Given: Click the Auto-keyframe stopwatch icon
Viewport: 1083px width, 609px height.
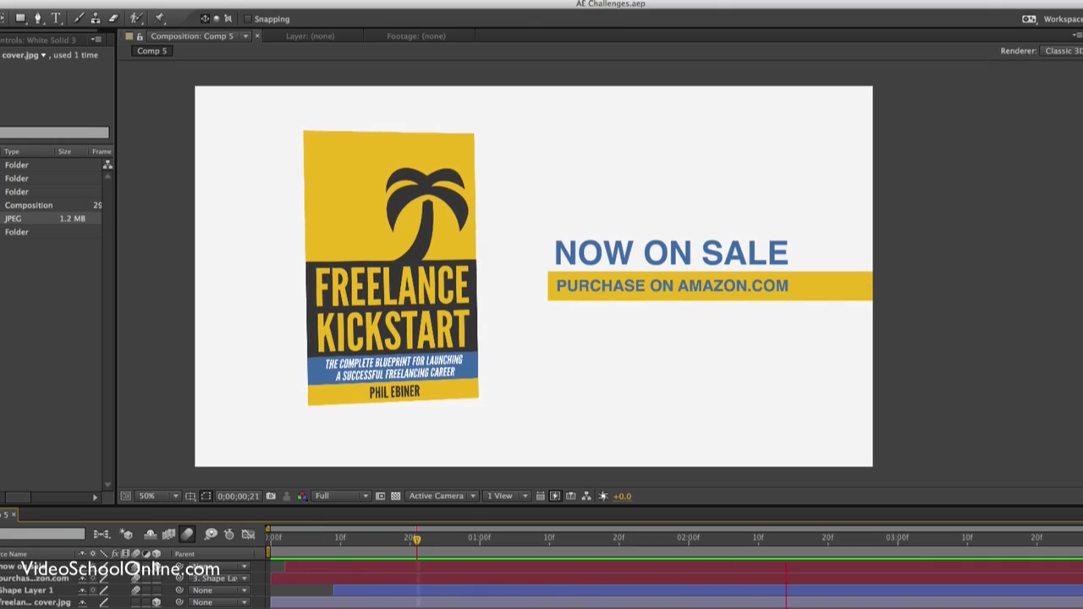Looking at the screenshot, I should [229, 535].
